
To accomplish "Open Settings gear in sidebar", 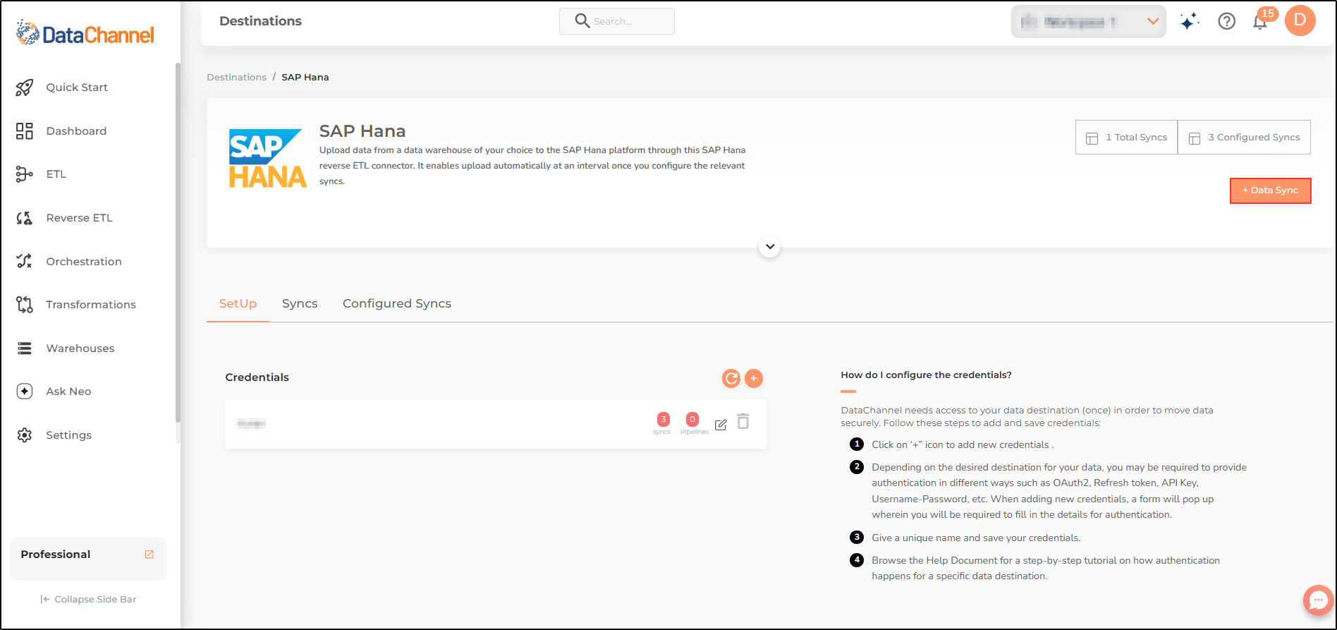I will coord(25,435).
